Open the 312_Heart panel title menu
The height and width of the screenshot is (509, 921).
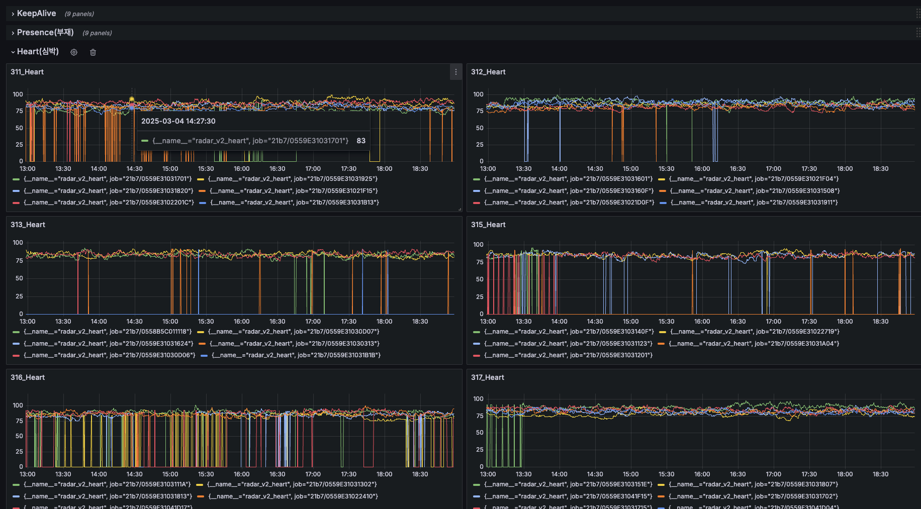pyautogui.click(x=488, y=72)
